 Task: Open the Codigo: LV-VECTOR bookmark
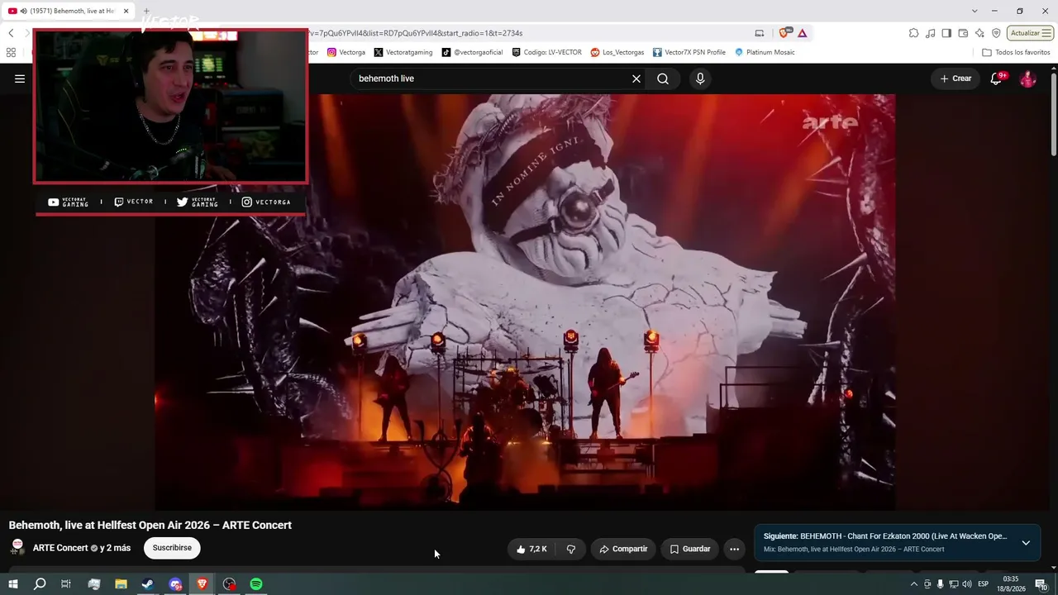[x=547, y=52]
